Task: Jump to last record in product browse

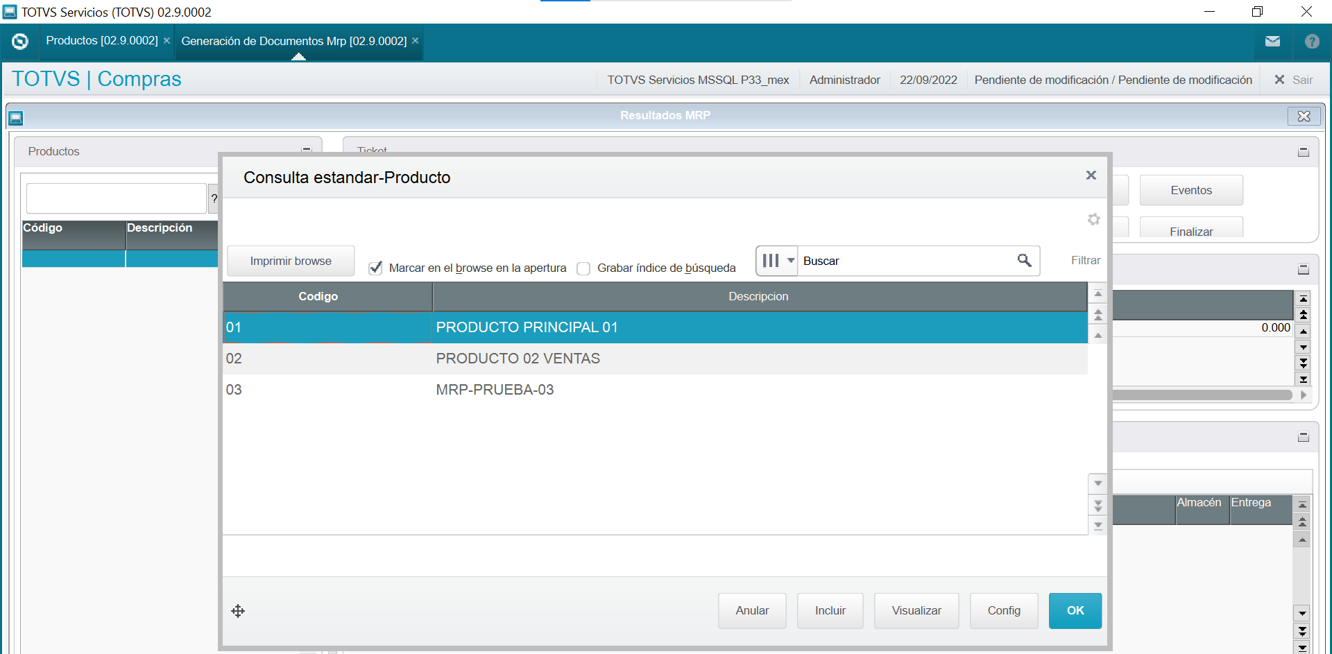Action: coord(1098,526)
